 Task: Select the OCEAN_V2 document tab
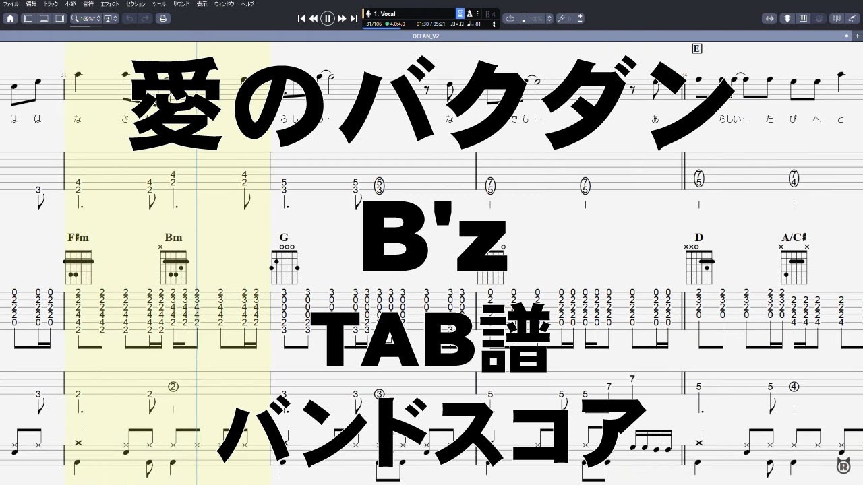pos(425,36)
